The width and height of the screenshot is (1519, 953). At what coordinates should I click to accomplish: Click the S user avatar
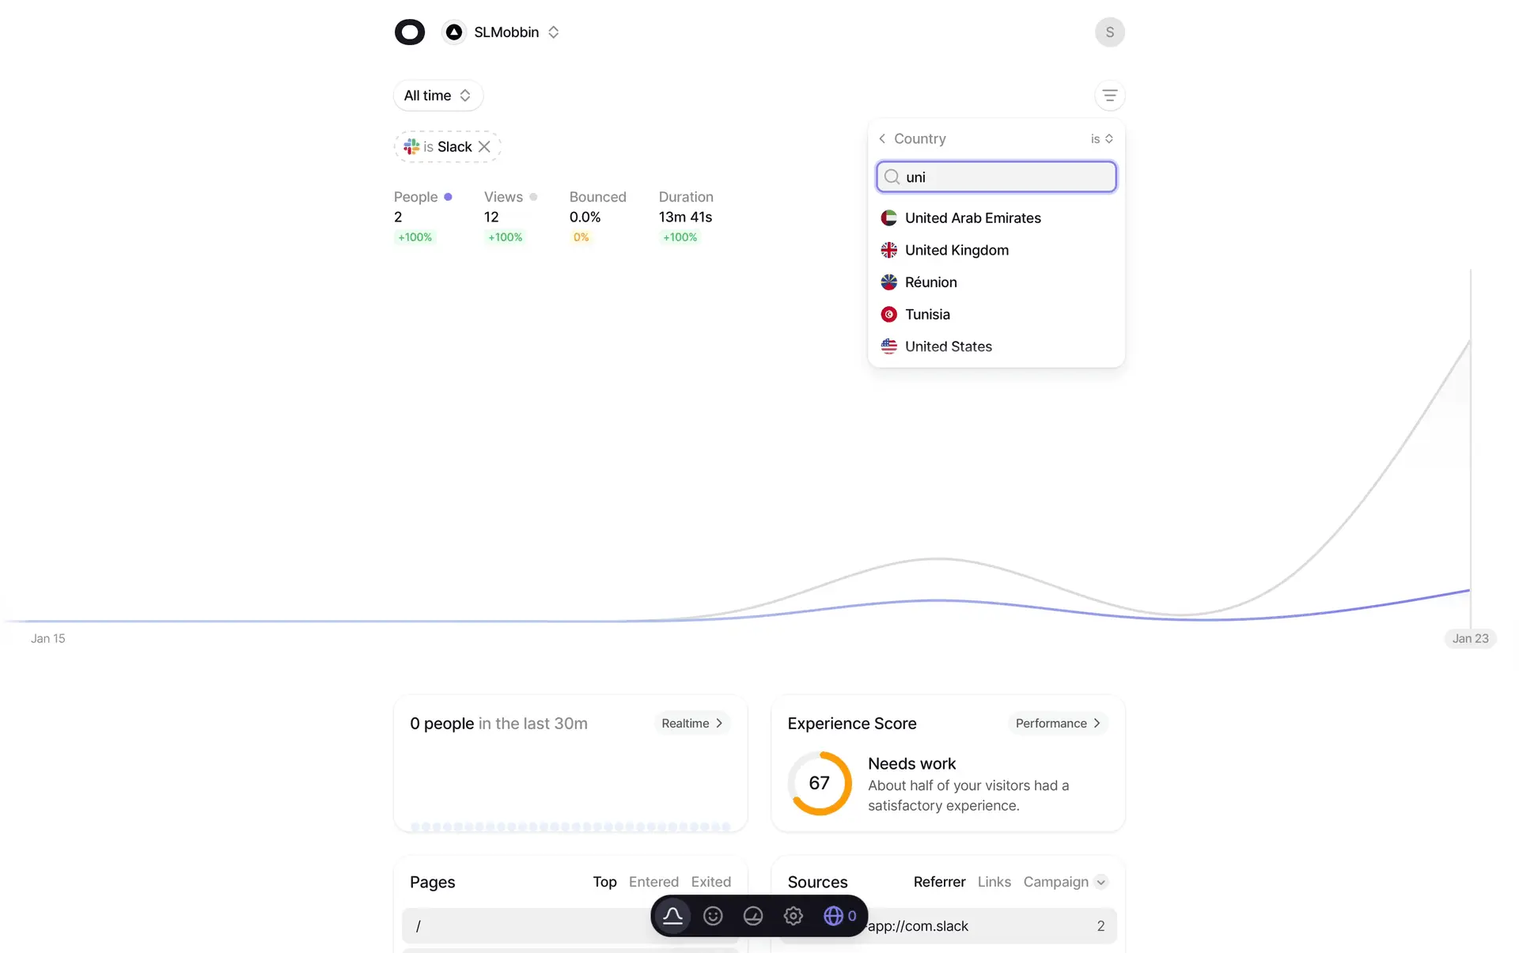click(1109, 32)
